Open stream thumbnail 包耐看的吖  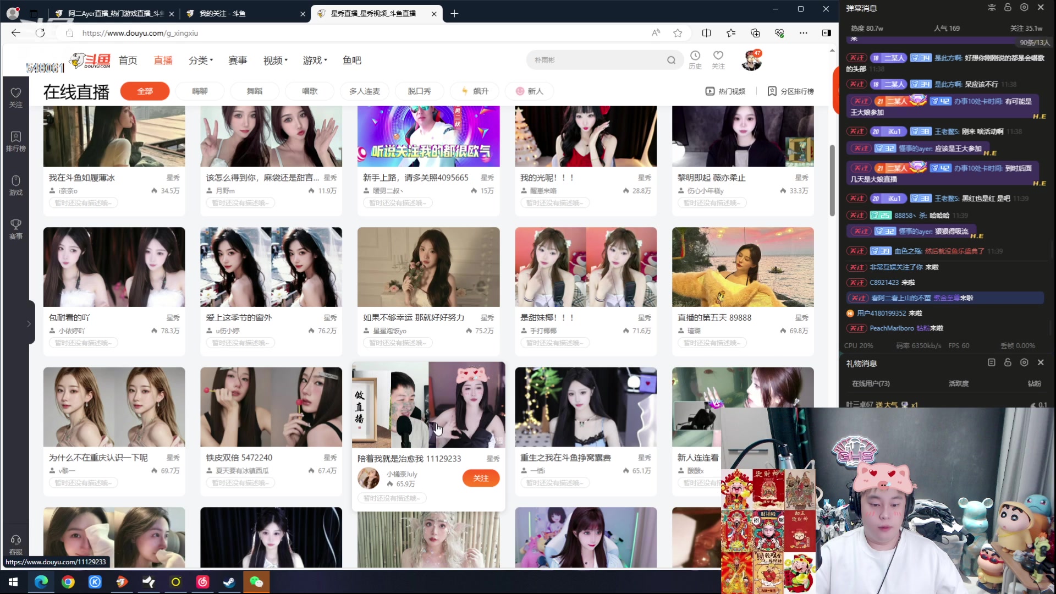(114, 267)
